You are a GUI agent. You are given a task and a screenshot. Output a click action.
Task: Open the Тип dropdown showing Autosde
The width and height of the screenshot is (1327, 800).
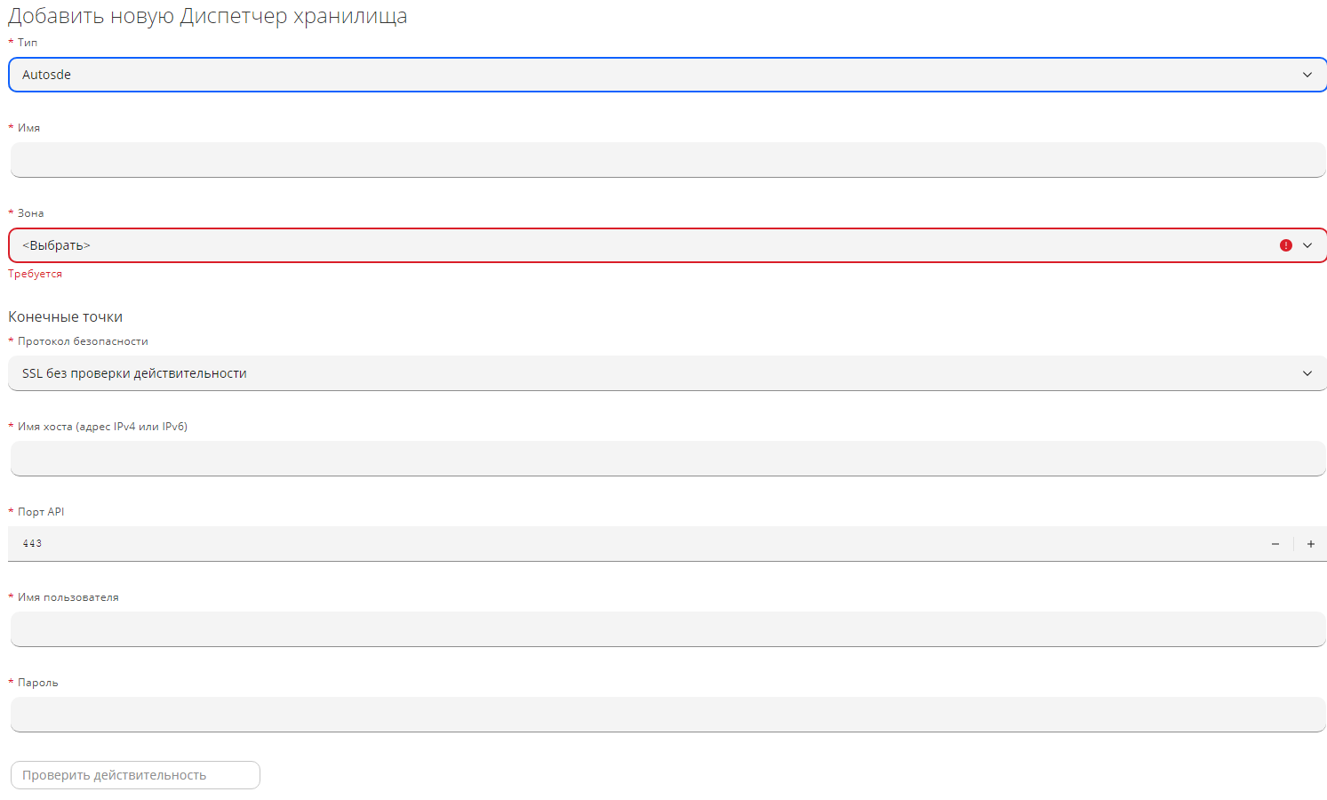[x=622, y=75]
